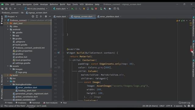The height and width of the screenshot is (110, 195).
Task: Open the Event Log
Action: point(185,103)
